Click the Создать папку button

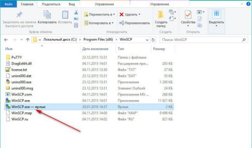(x=161, y=19)
